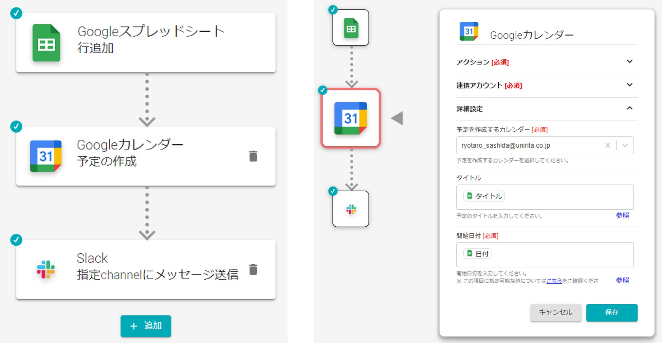662x343 pixels.
Task: Open 参照 link under the title field
Action: click(x=623, y=216)
